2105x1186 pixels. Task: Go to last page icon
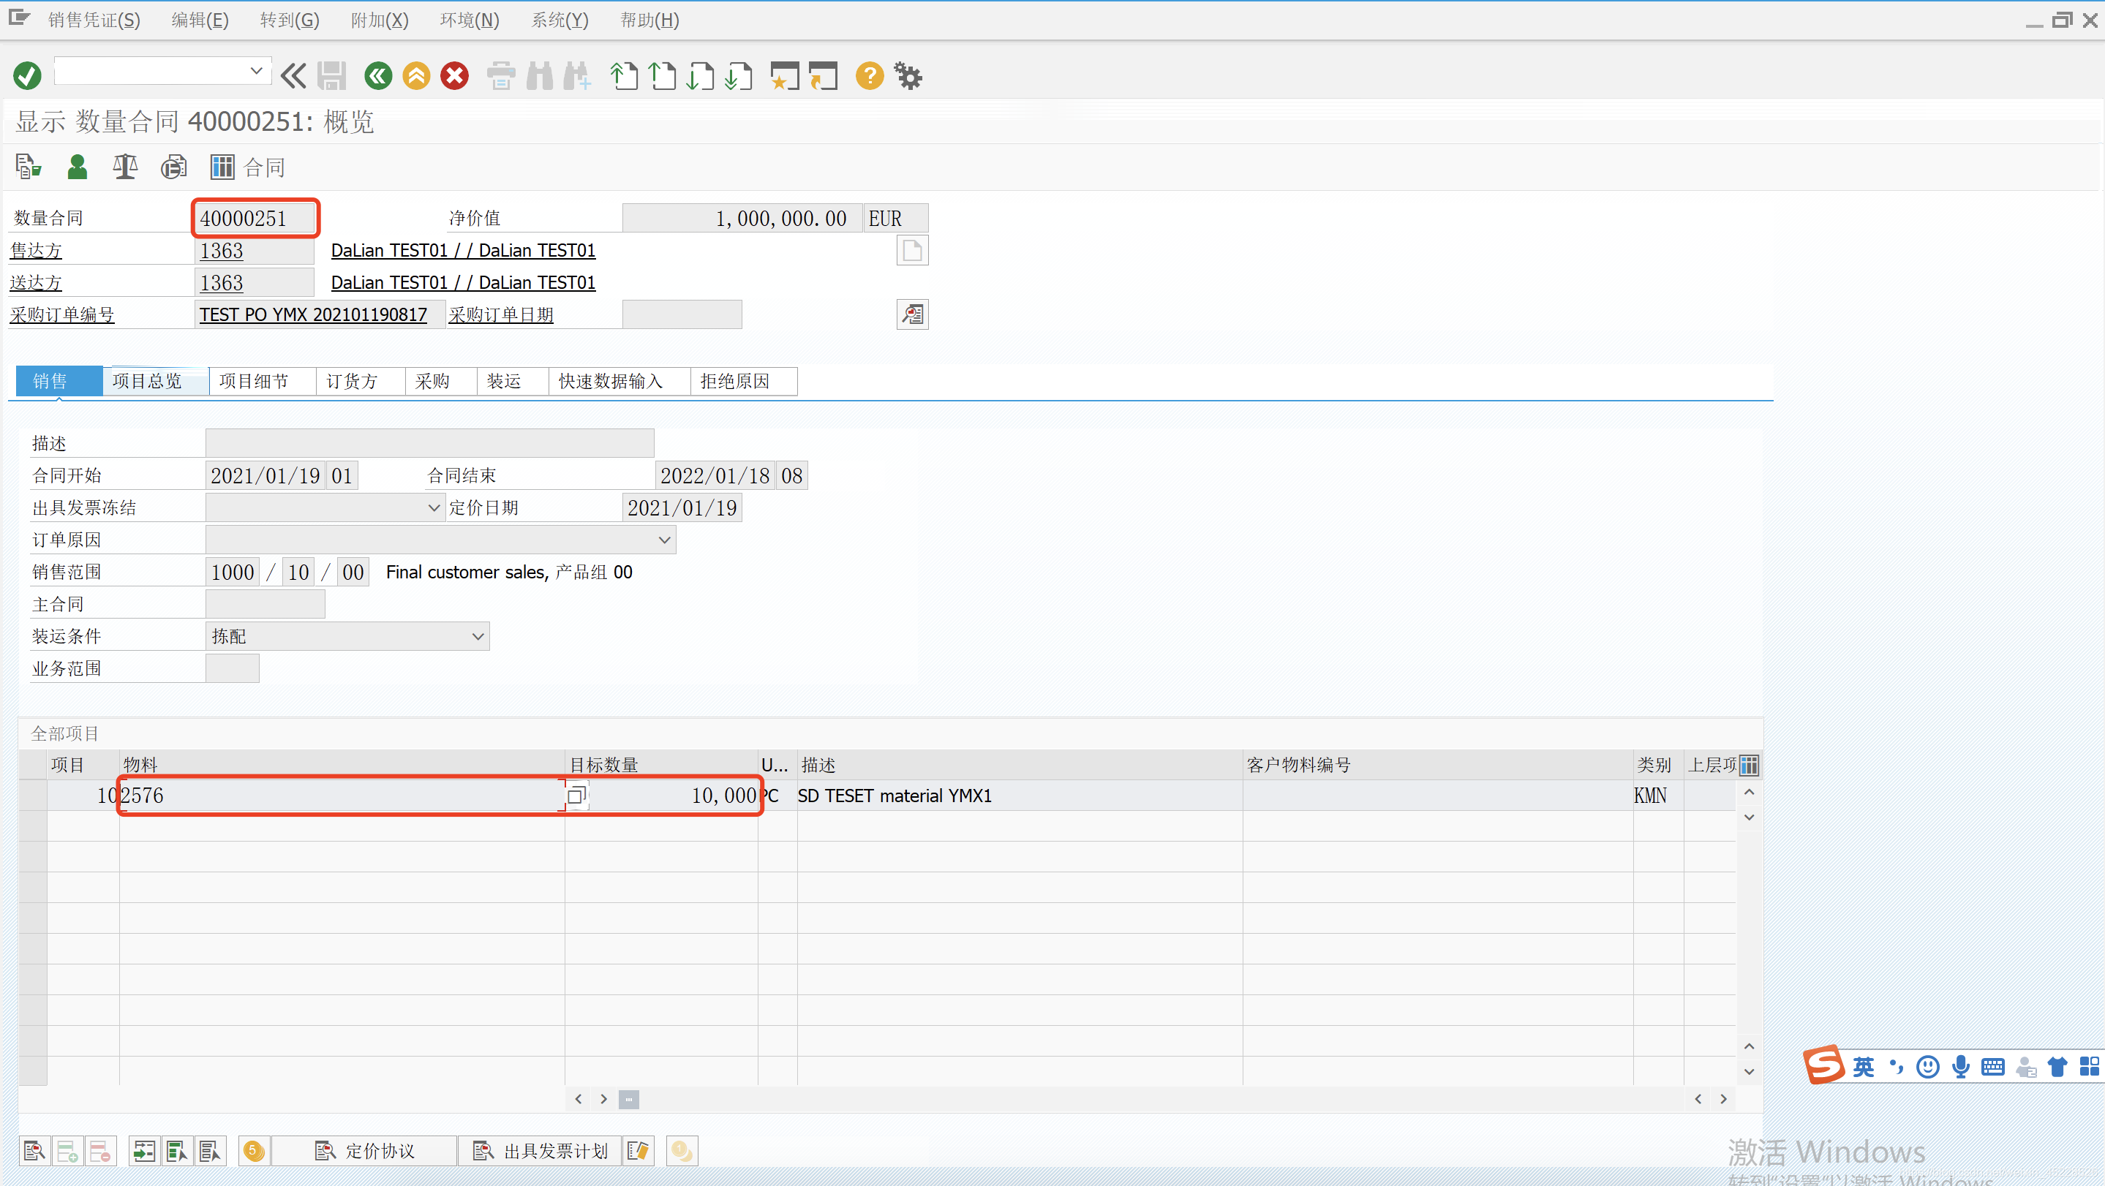739,76
